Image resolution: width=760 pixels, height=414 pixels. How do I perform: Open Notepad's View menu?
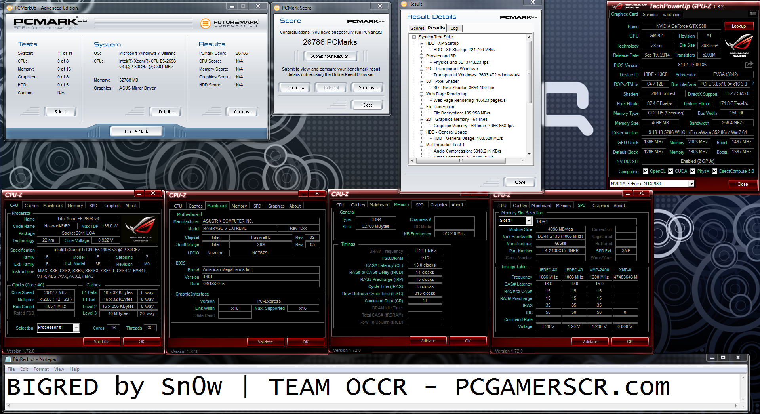tap(59, 369)
